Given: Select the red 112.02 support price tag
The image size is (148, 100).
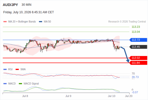Looking at the screenshot, I should coord(138,58).
